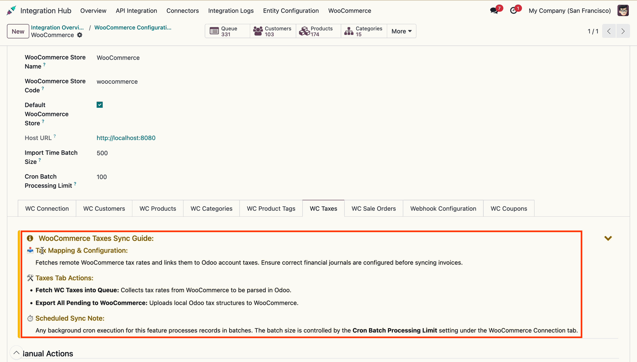Show help for Default WooCommerce Store
This screenshot has width=637, height=362.
(x=43, y=121)
